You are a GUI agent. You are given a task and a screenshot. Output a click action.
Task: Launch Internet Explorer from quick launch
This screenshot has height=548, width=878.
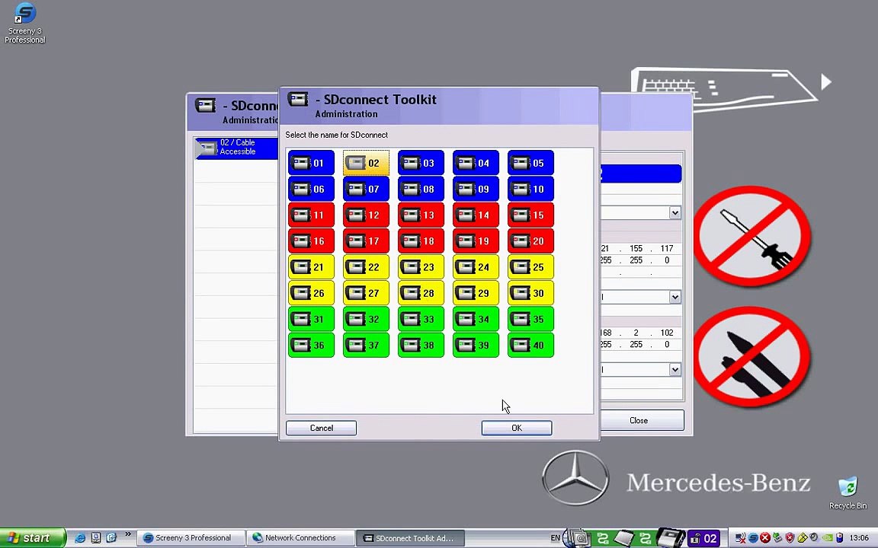coord(80,538)
